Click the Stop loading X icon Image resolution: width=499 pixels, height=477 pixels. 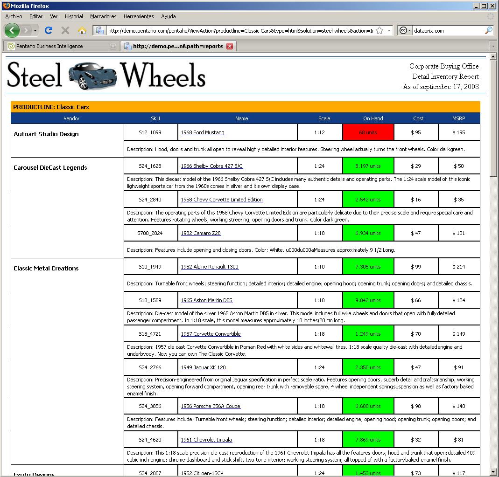tap(65, 30)
